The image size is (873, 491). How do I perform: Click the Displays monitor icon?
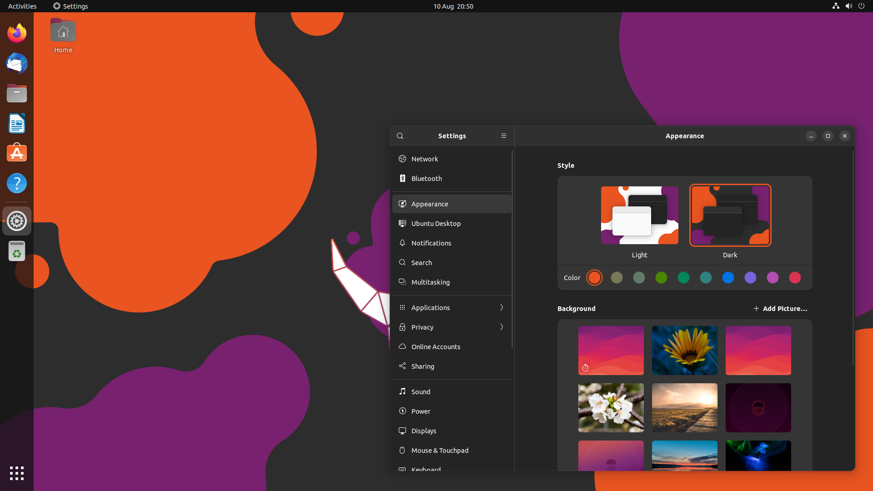pyautogui.click(x=402, y=431)
